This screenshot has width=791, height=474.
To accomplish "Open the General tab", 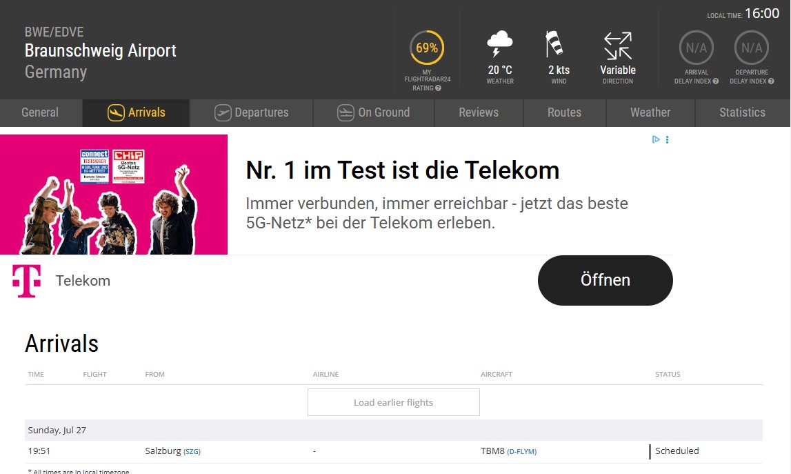I will pos(41,112).
